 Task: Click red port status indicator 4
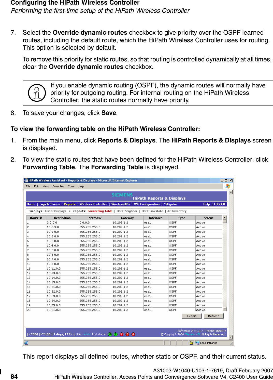133,334
